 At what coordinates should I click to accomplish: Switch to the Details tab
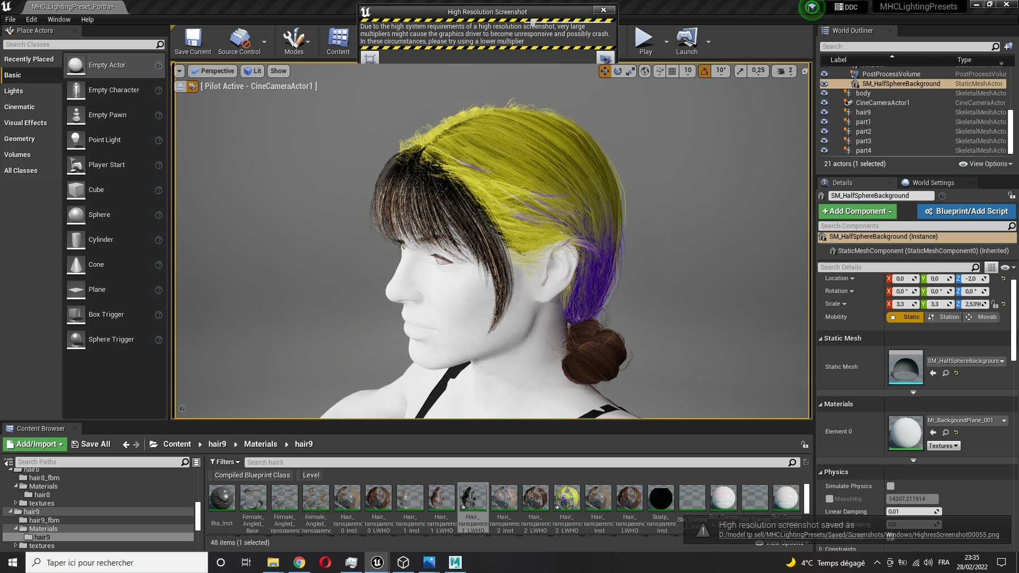[842, 183]
